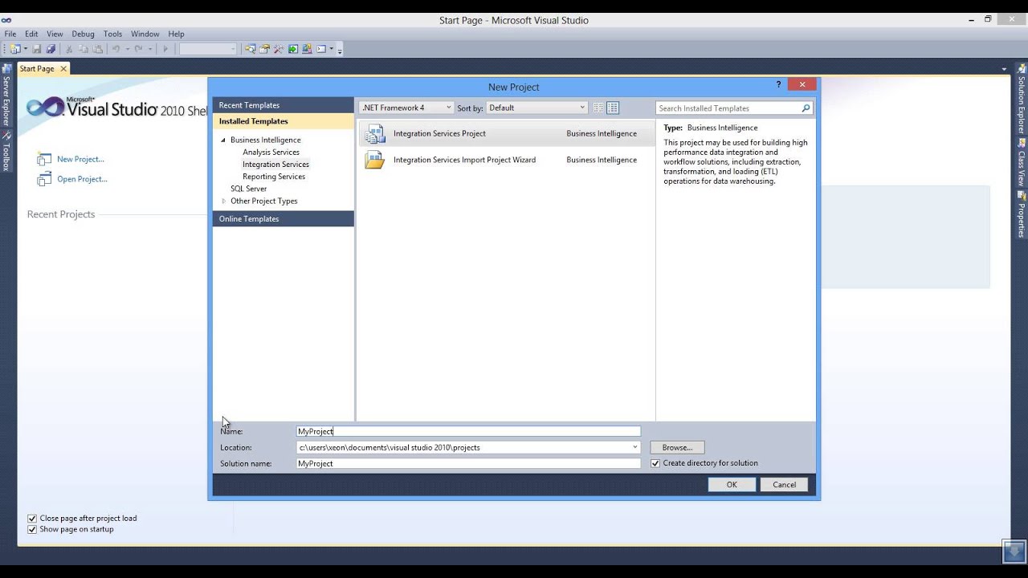This screenshot has width=1028, height=578.
Task: Click the Save All toolbar icon
Action: pos(50,49)
